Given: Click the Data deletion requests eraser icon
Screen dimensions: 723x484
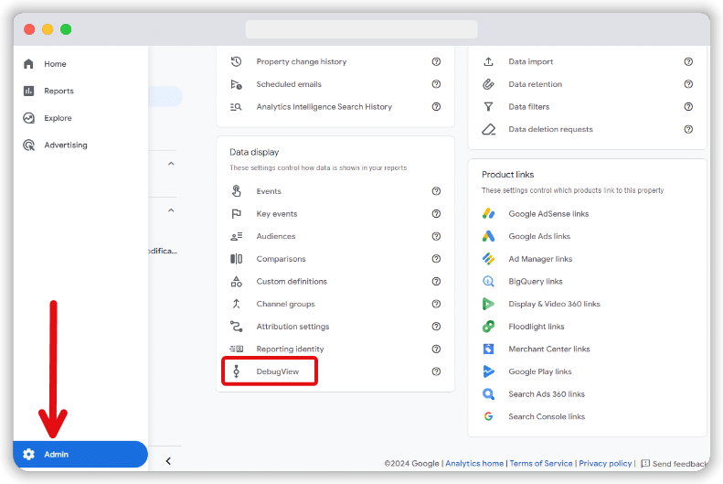Looking at the screenshot, I should (488, 129).
